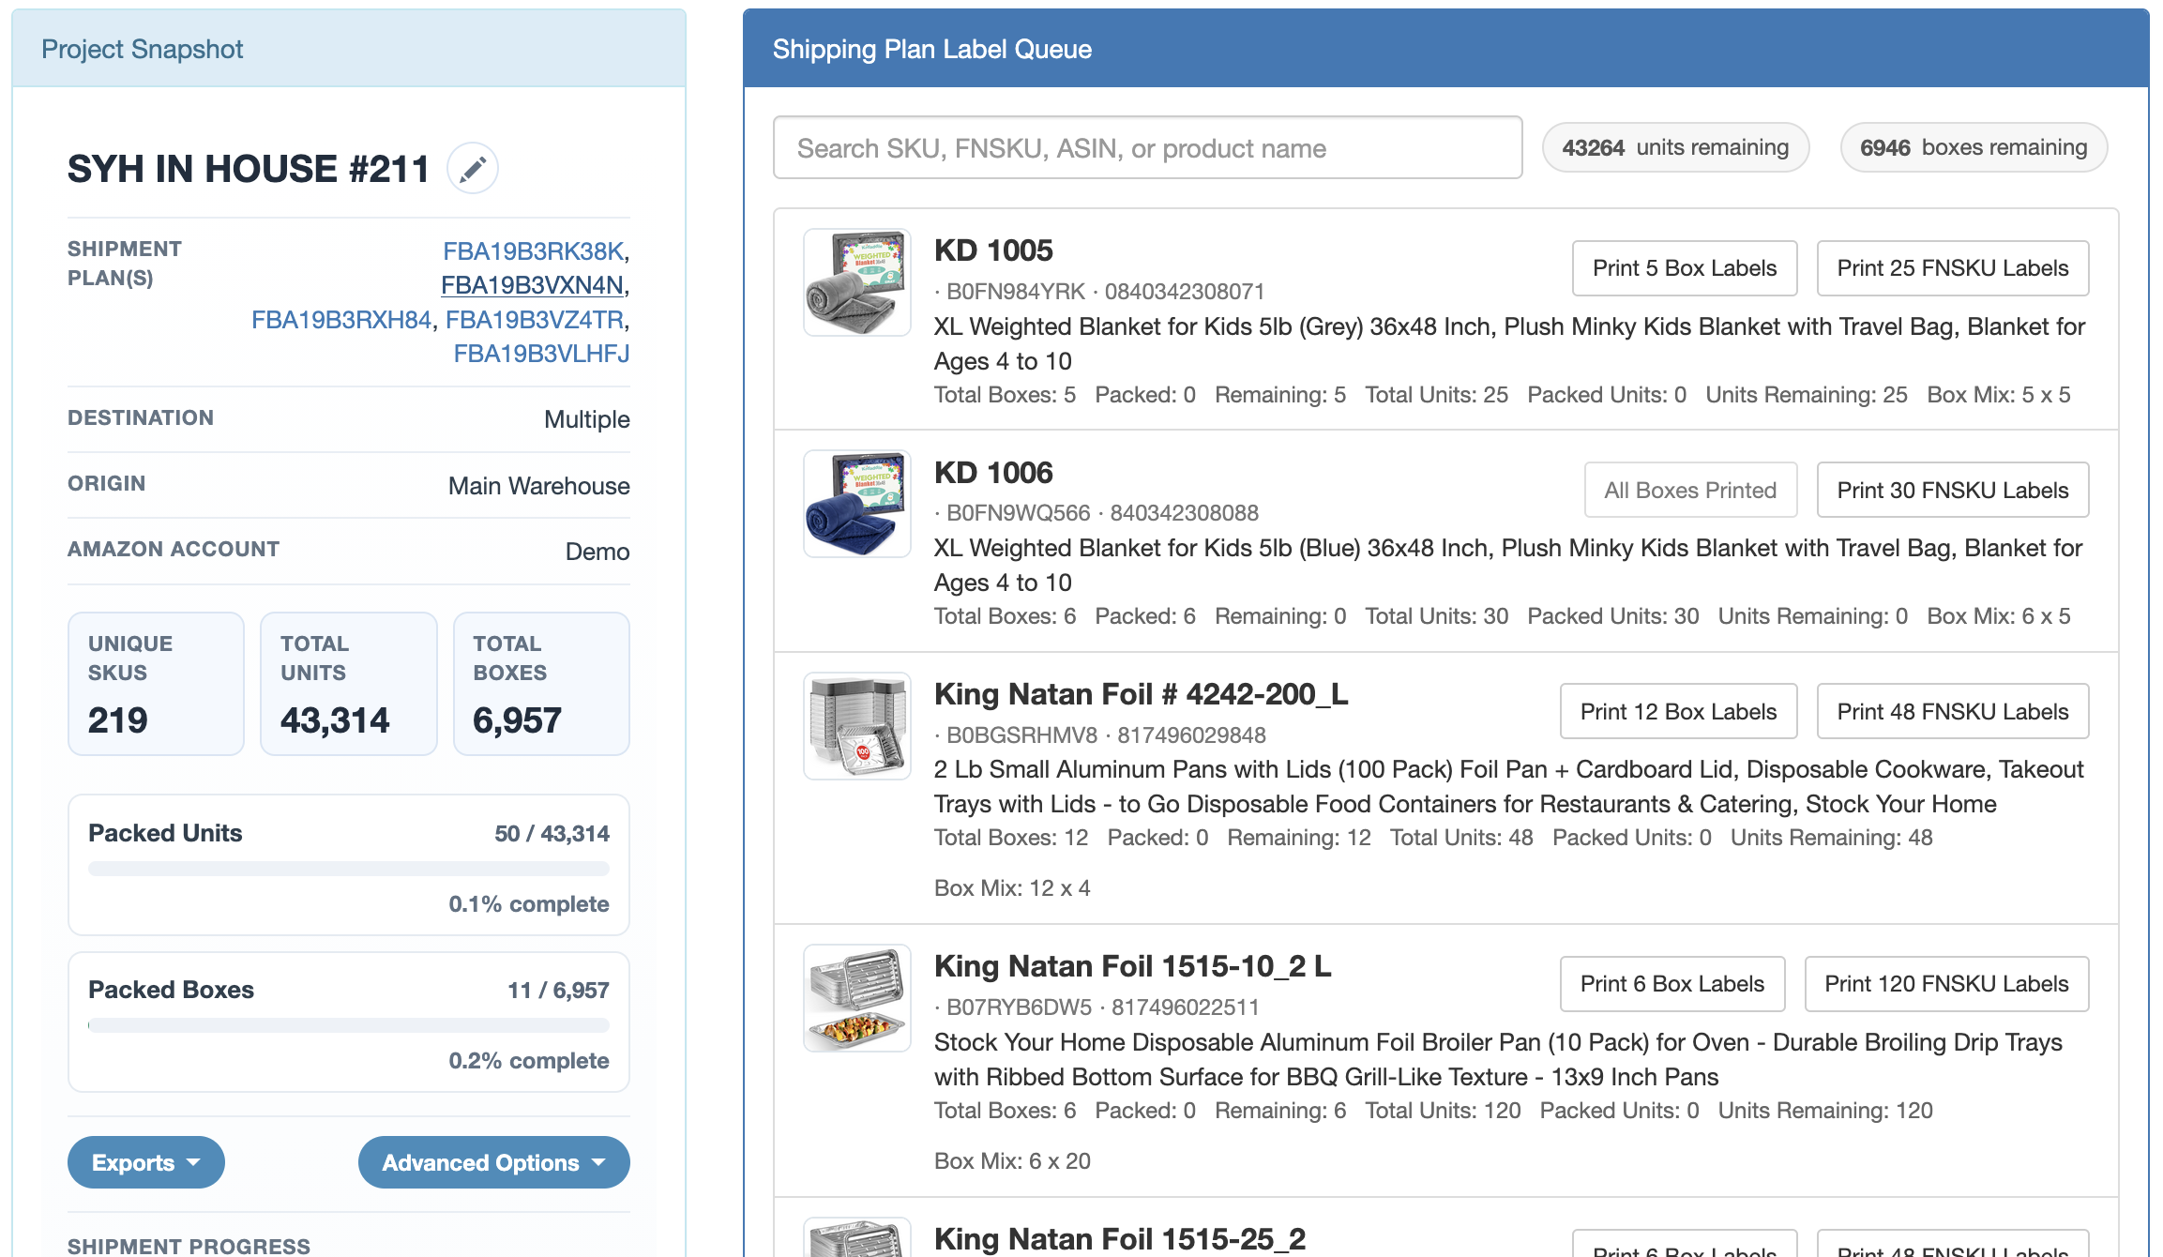Click the Shipment Progress section heading

189,1246
